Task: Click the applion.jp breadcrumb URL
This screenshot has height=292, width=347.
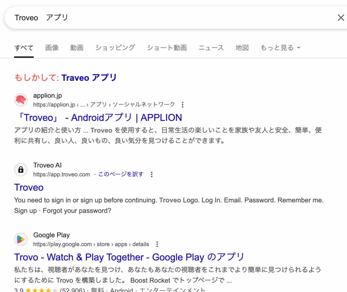Action: coord(104,105)
